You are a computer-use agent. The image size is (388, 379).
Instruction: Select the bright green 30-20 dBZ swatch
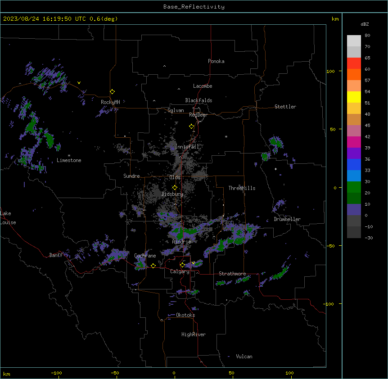(354, 187)
